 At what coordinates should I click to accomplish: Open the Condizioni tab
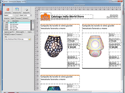(12, 34)
